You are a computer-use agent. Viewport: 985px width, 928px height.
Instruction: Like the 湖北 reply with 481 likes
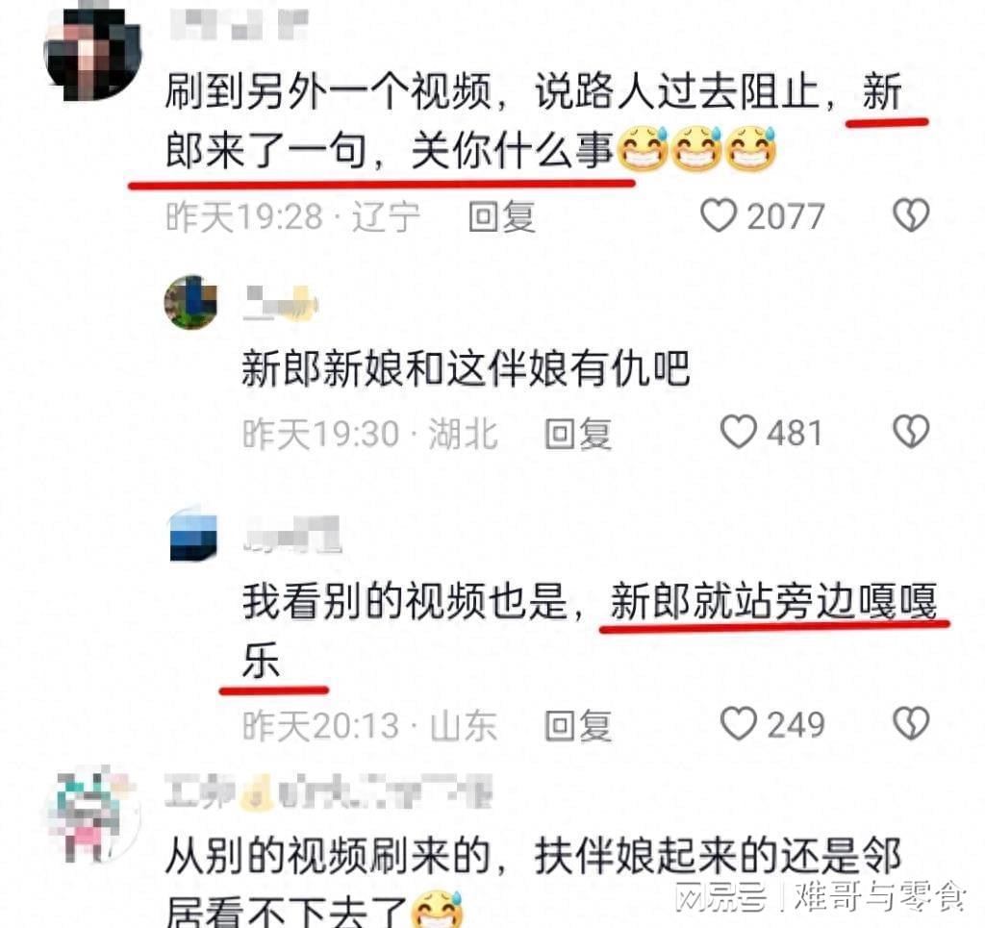pos(738,432)
